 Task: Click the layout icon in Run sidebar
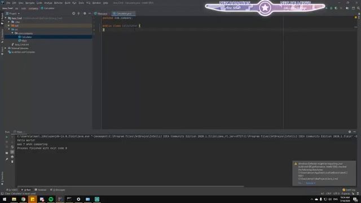point(7,153)
